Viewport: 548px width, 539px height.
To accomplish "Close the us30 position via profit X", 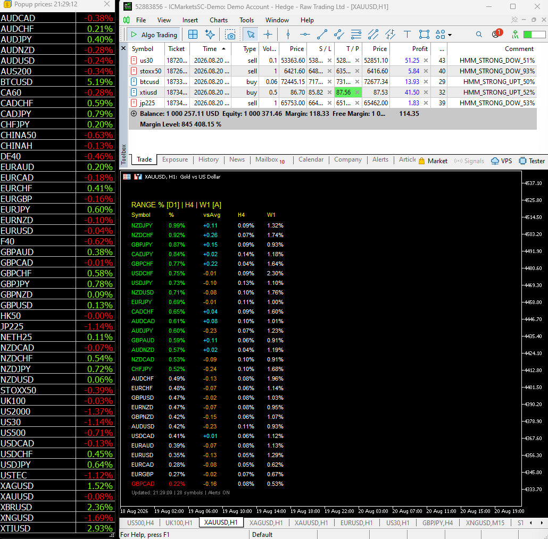I will point(426,61).
